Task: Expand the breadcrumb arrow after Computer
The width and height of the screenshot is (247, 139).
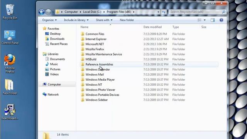Action: [x=81, y=12]
